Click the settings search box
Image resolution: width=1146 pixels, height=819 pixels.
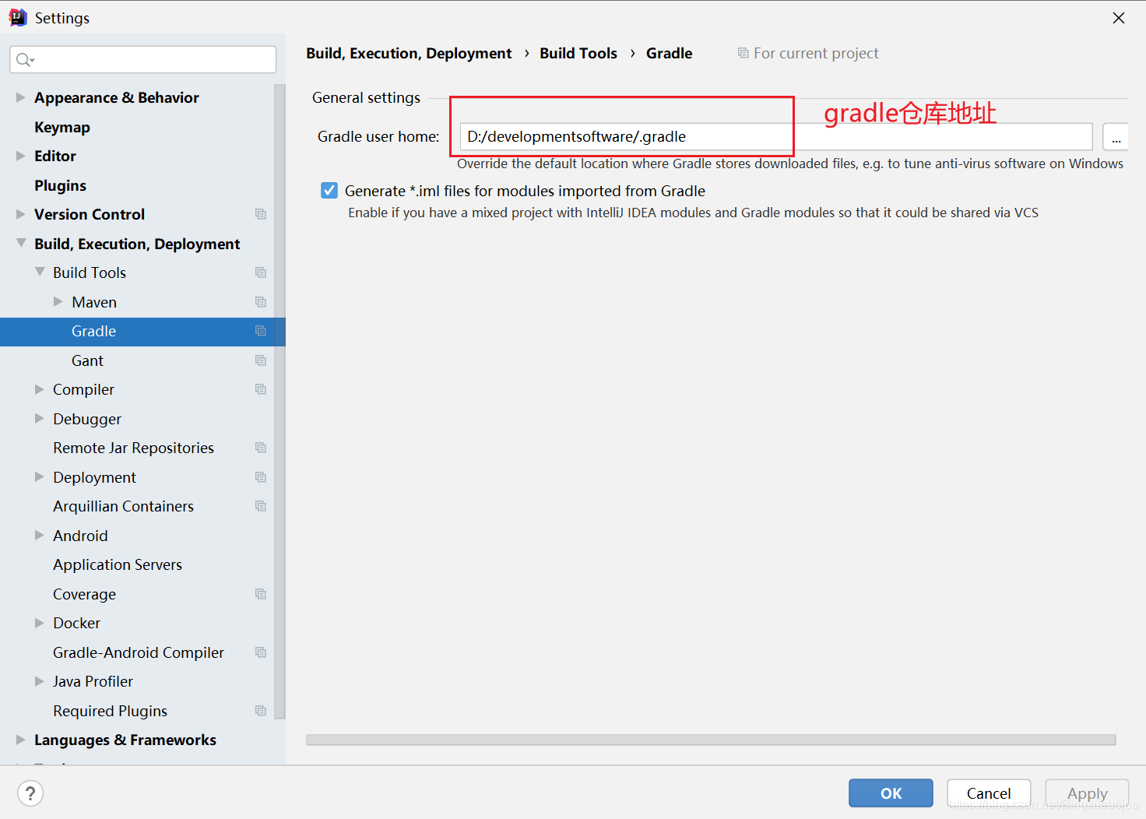click(x=143, y=60)
